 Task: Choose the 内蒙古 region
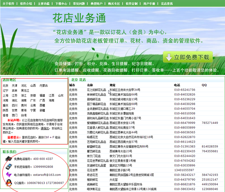(x=43, y=86)
